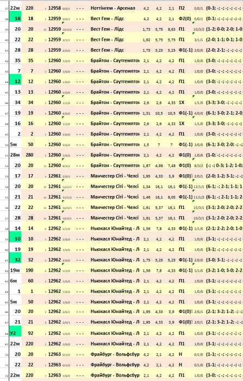This screenshot has height=381, width=243.
Task: Select the 'Ф2(0)' bet type cell
Action: pyautogui.click(x=185, y=19)
